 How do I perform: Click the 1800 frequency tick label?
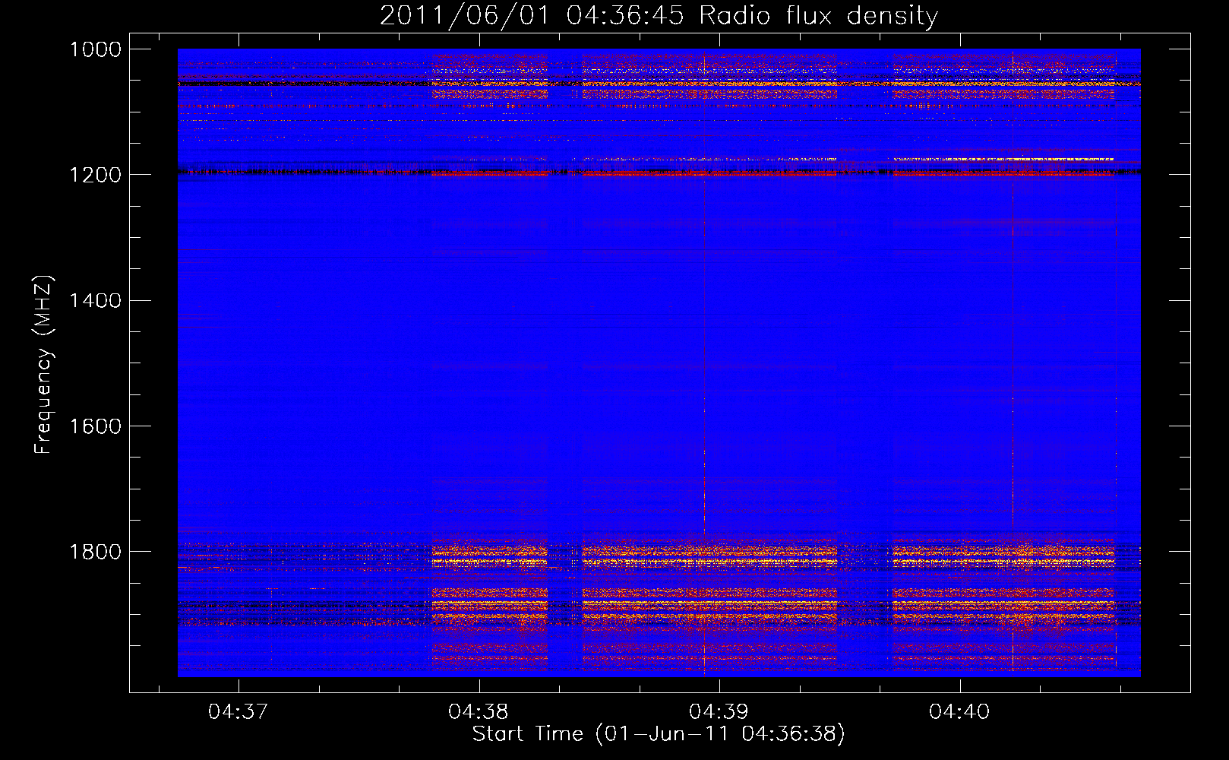95,552
